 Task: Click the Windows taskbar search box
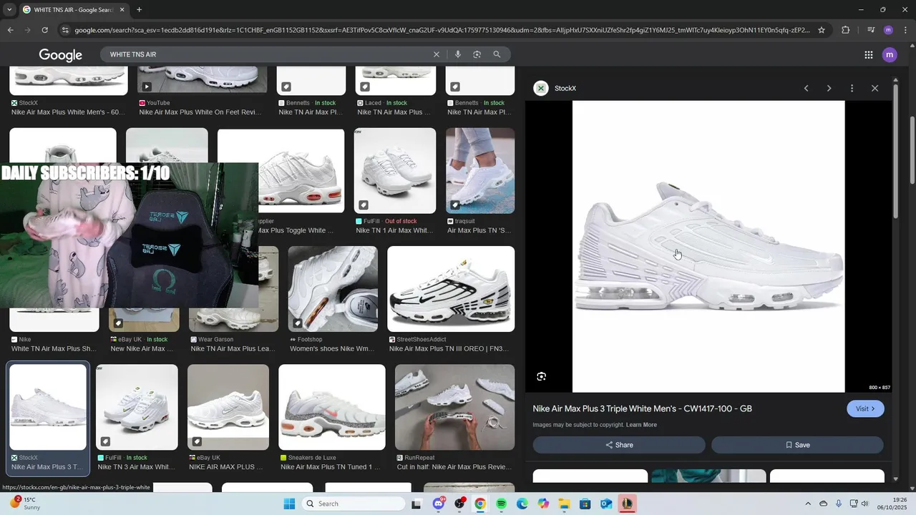[x=353, y=504]
